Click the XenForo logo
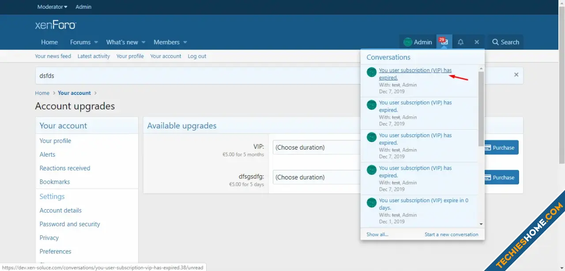This screenshot has width=565, height=271. (x=56, y=25)
